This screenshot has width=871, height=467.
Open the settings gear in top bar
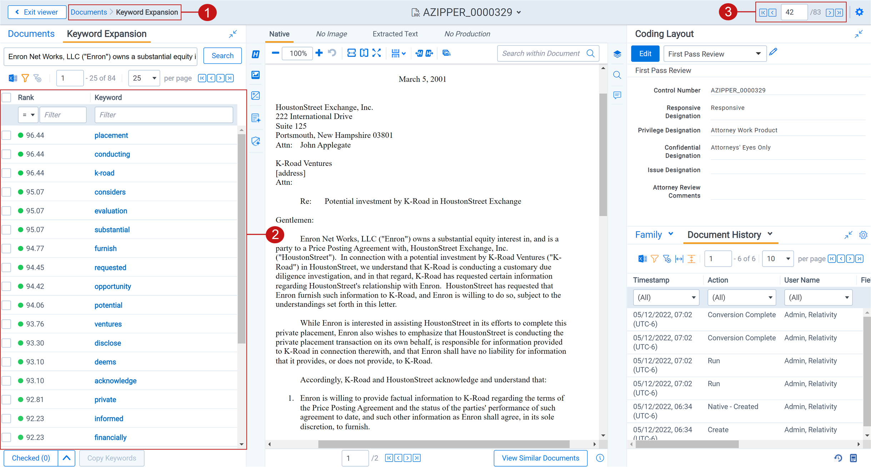(859, 12)
